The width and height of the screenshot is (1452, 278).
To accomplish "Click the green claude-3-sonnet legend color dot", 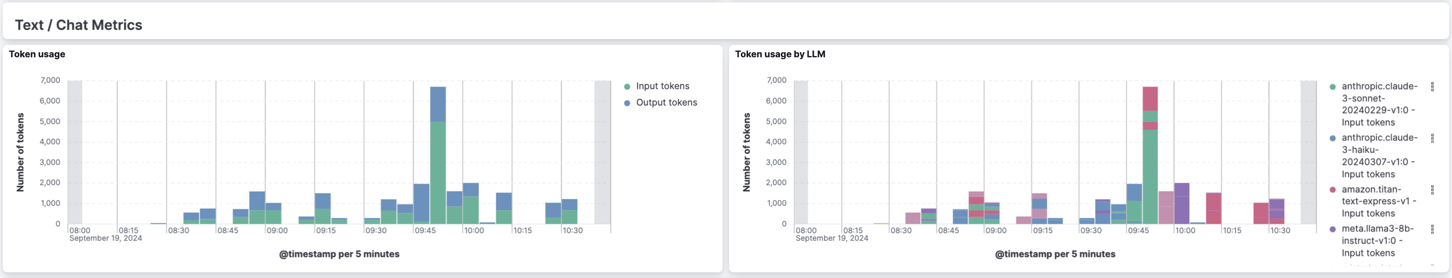I will click(1333, 87).
